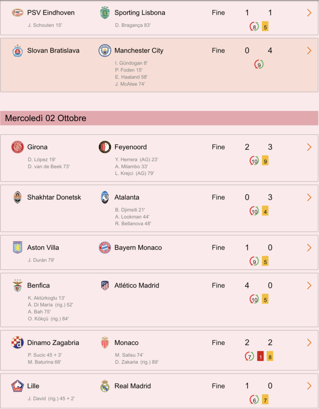
Task: Click yellow card count for Girona–Feyenoord
Action: (x=265, y=161)
